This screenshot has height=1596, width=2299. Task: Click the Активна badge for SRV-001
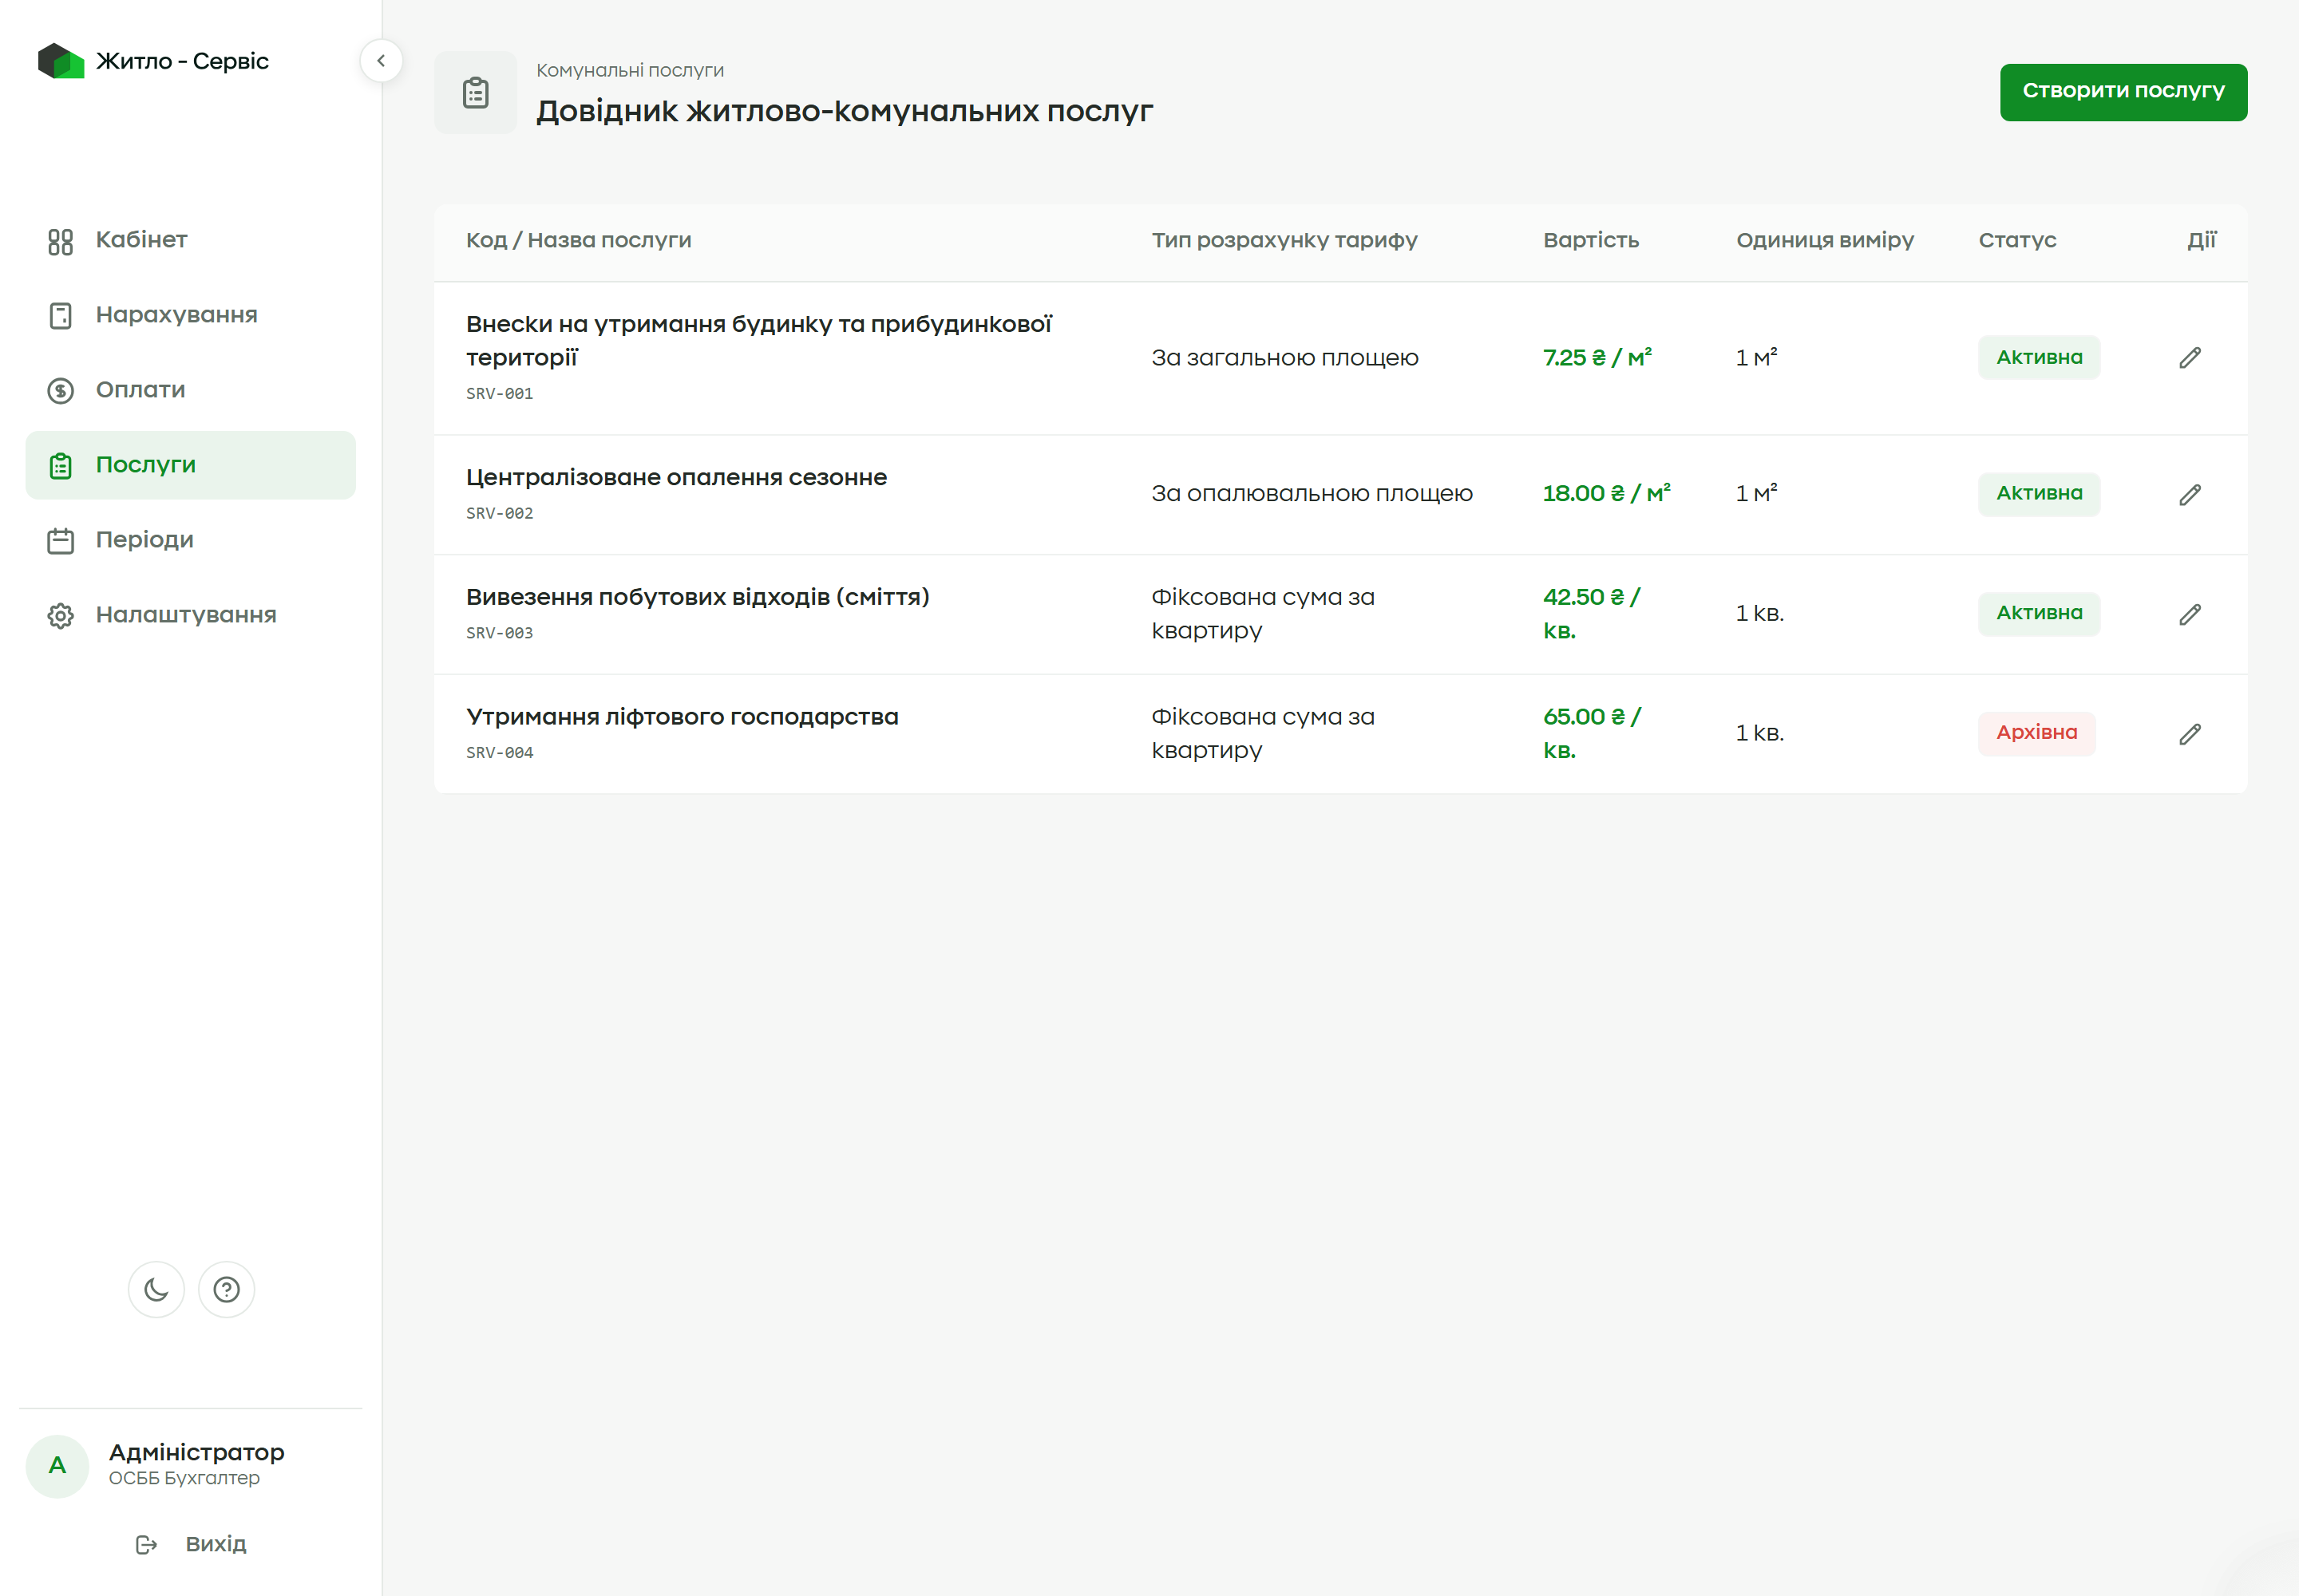2039,357
